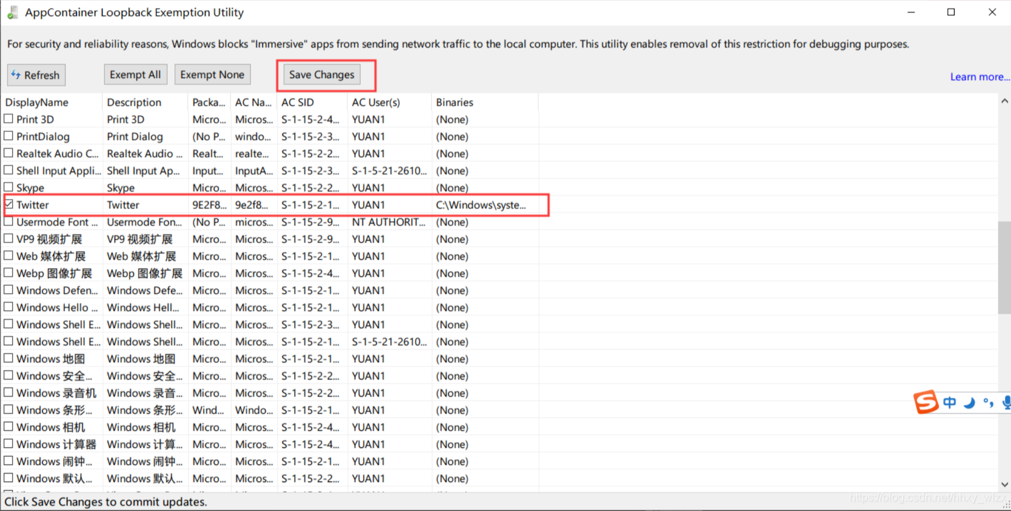This screenshot has height=511, width=1011.
Task: Enable the Print 3D checkbox
Action: pos(9,119)
